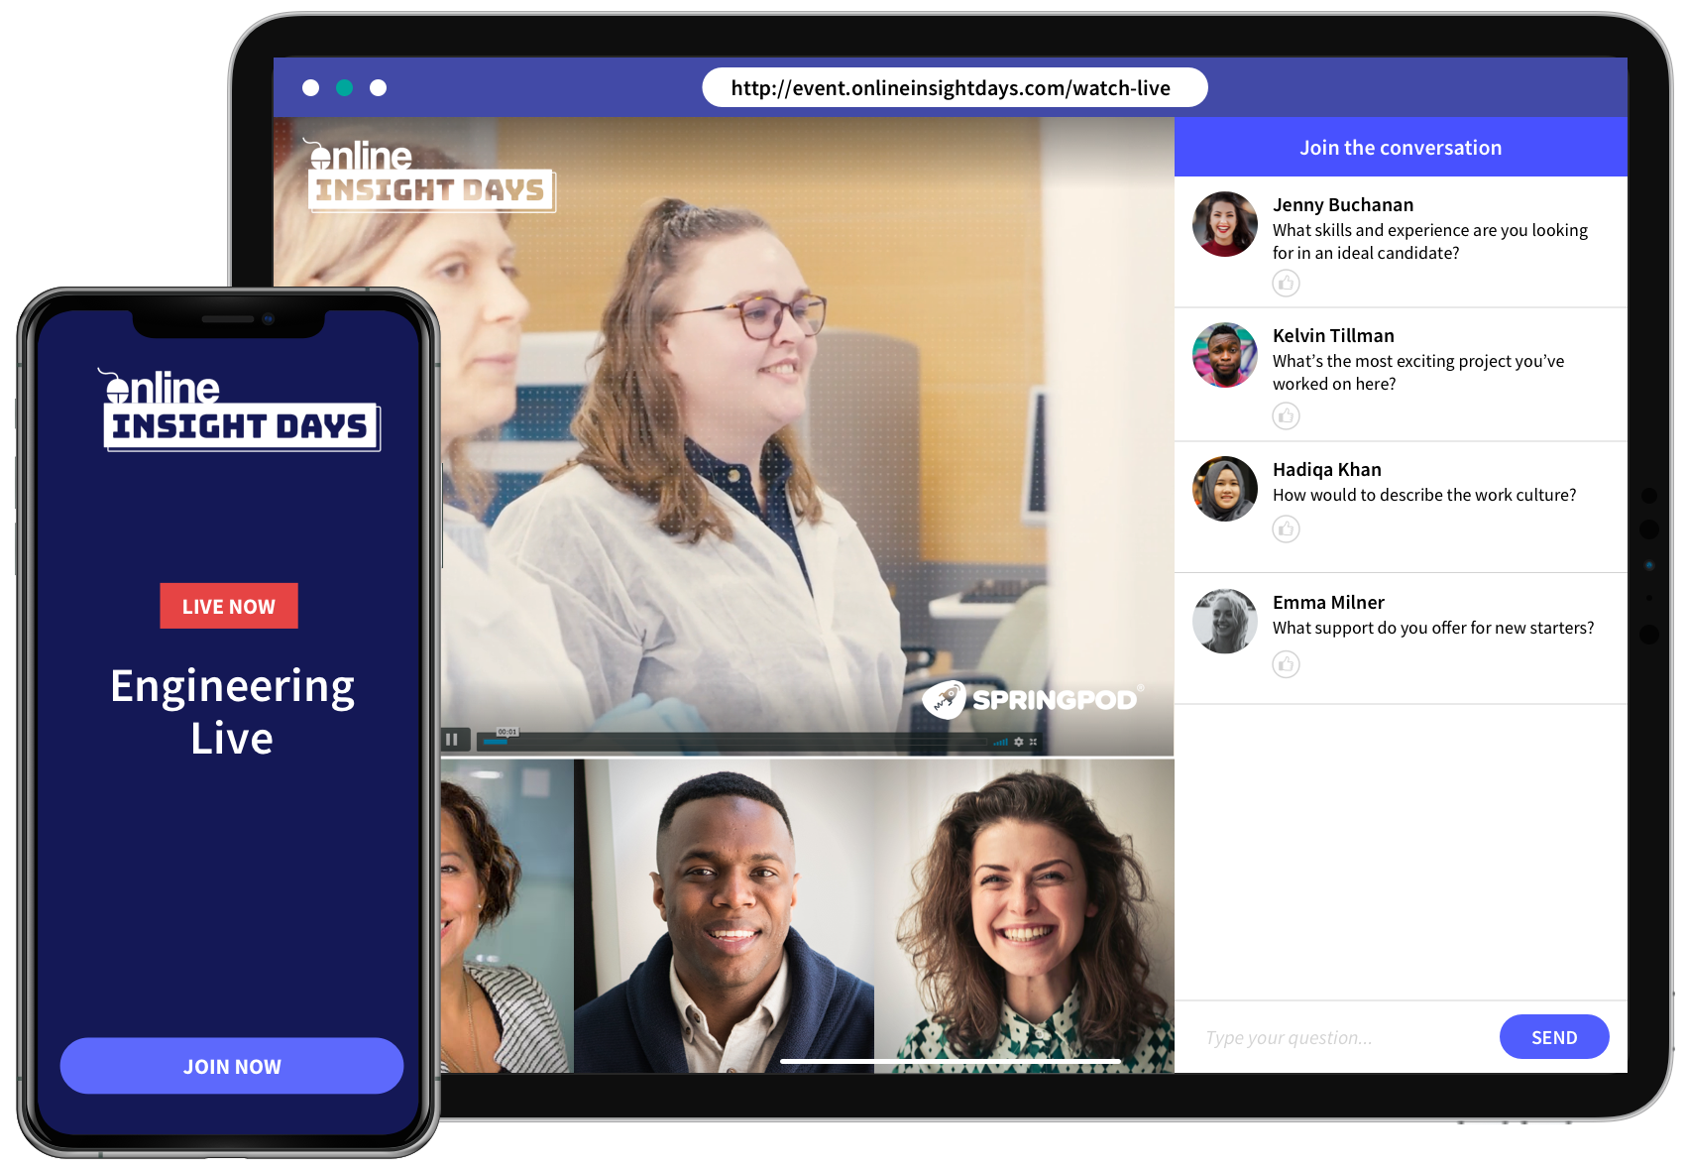Click the video progress seek bar
1687x1171 pixels.
coord(694,741)
